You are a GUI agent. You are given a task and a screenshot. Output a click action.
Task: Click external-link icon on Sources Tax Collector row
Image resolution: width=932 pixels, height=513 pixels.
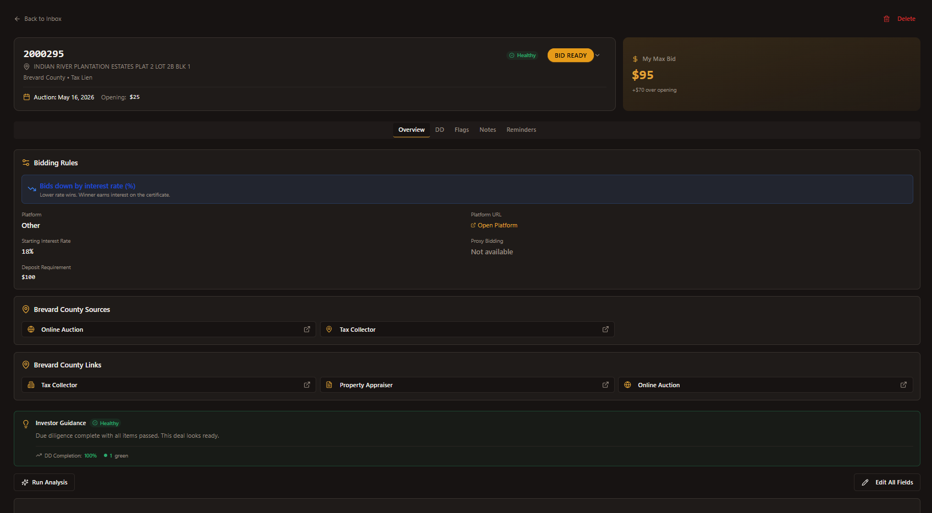point(605,330)
